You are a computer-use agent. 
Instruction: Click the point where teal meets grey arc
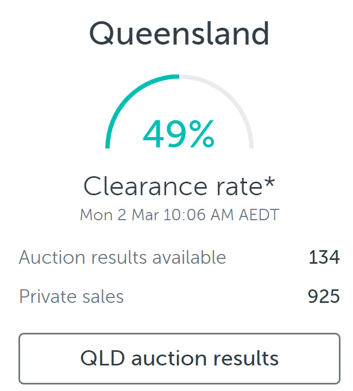(180, 77)
